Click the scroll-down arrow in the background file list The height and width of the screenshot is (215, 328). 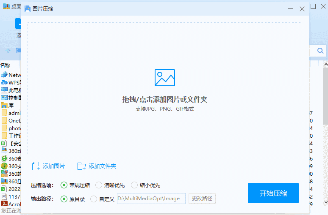326,202
